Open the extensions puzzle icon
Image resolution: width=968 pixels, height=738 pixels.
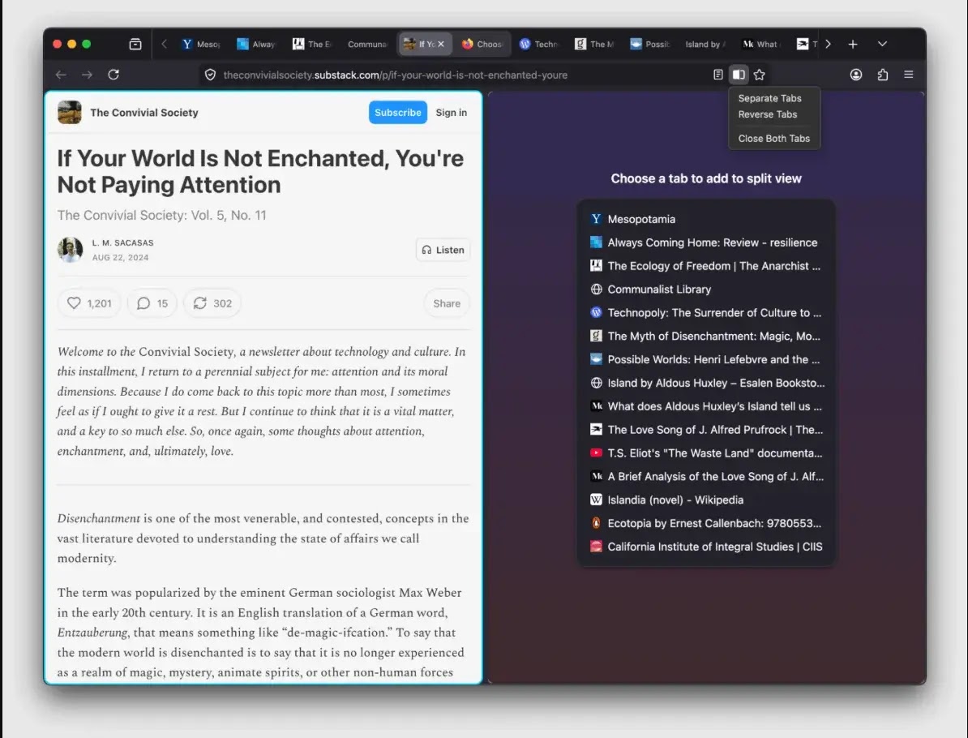[883, 75]
